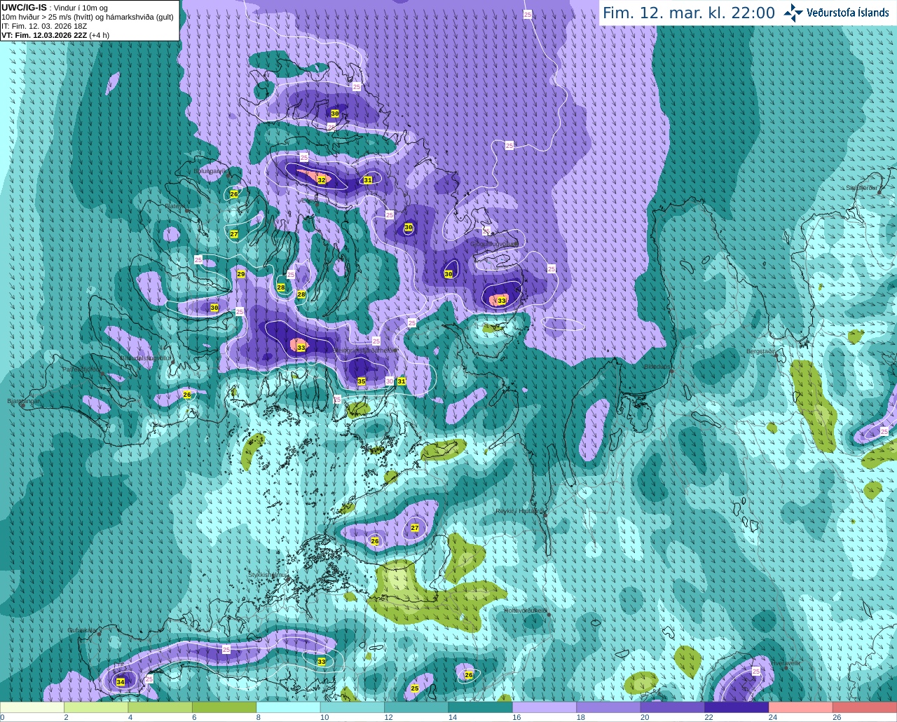Click the 'UWC/IG-IS' model heading text

click(24, 8)
